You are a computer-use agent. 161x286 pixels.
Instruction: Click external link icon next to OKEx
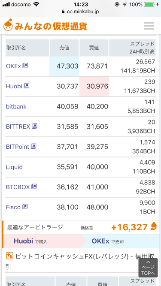click(x=25, y=66)
